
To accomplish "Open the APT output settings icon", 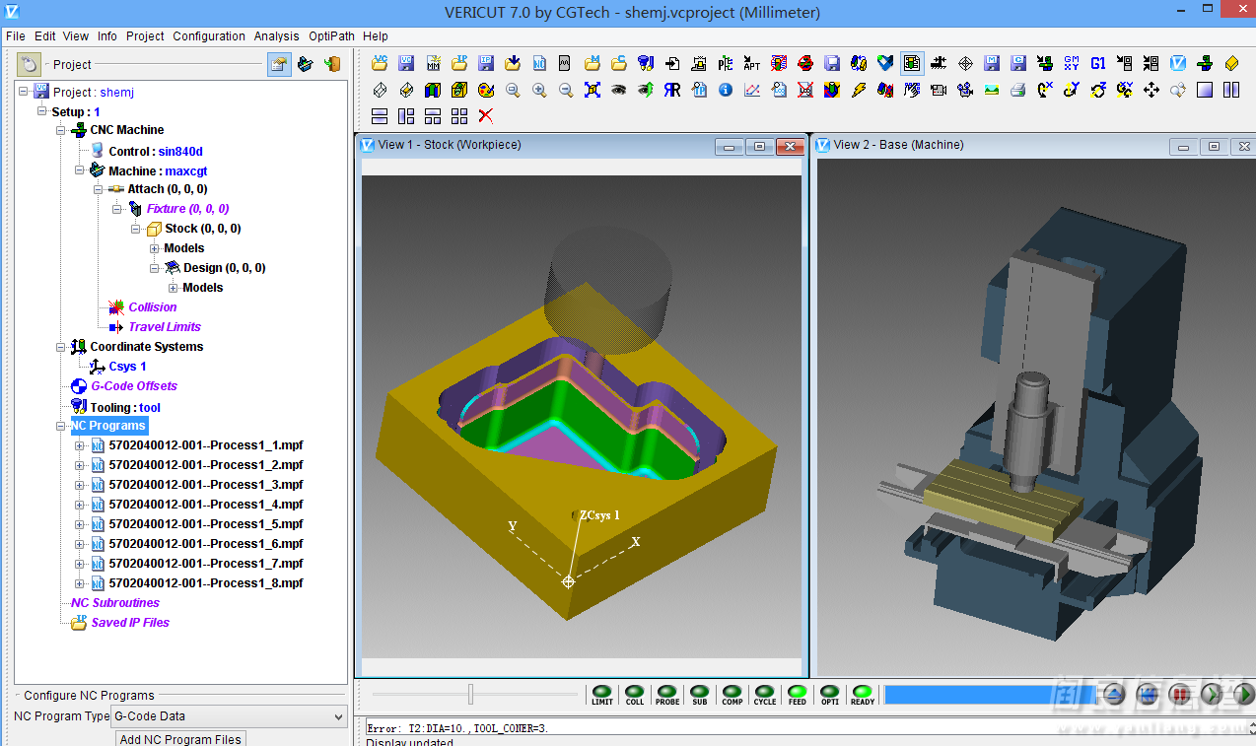I will tap(752, 63).
